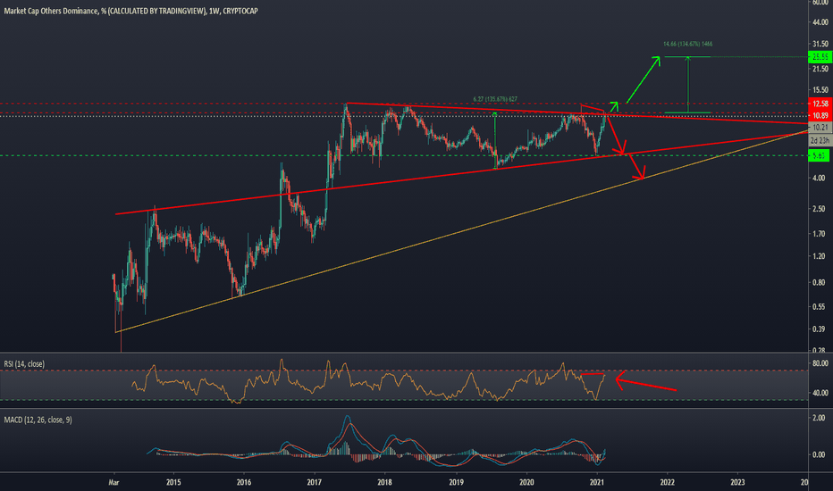833x491 pixels.
Task: Click the 0.39 value on price axis
Action: 819,329
